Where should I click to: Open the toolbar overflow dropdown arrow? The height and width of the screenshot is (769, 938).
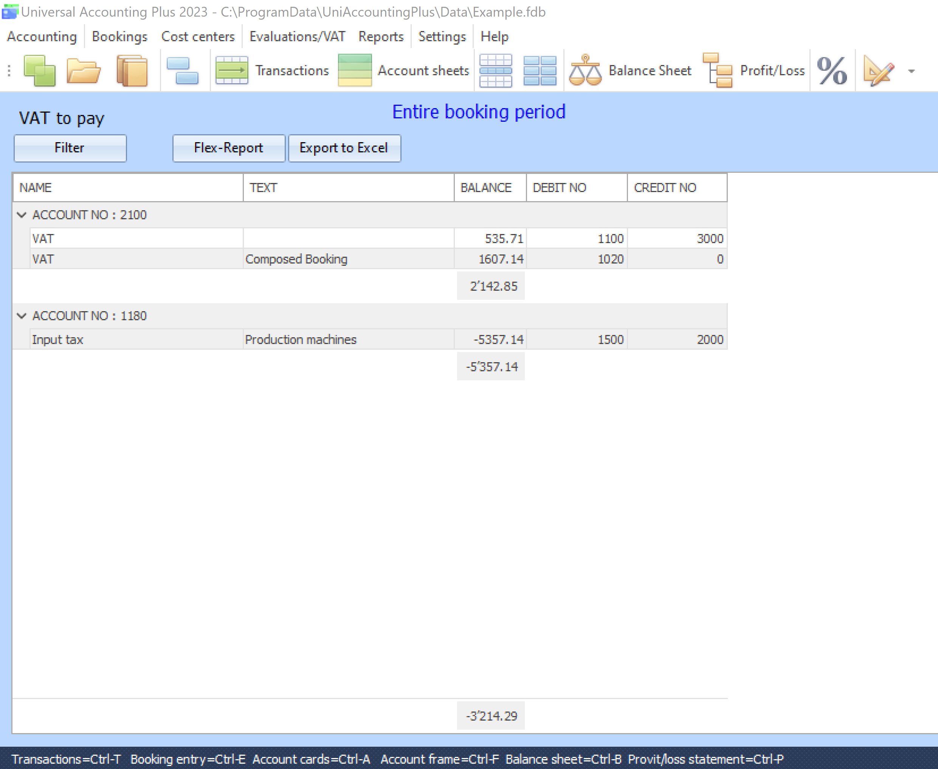(x=911, y=71)
